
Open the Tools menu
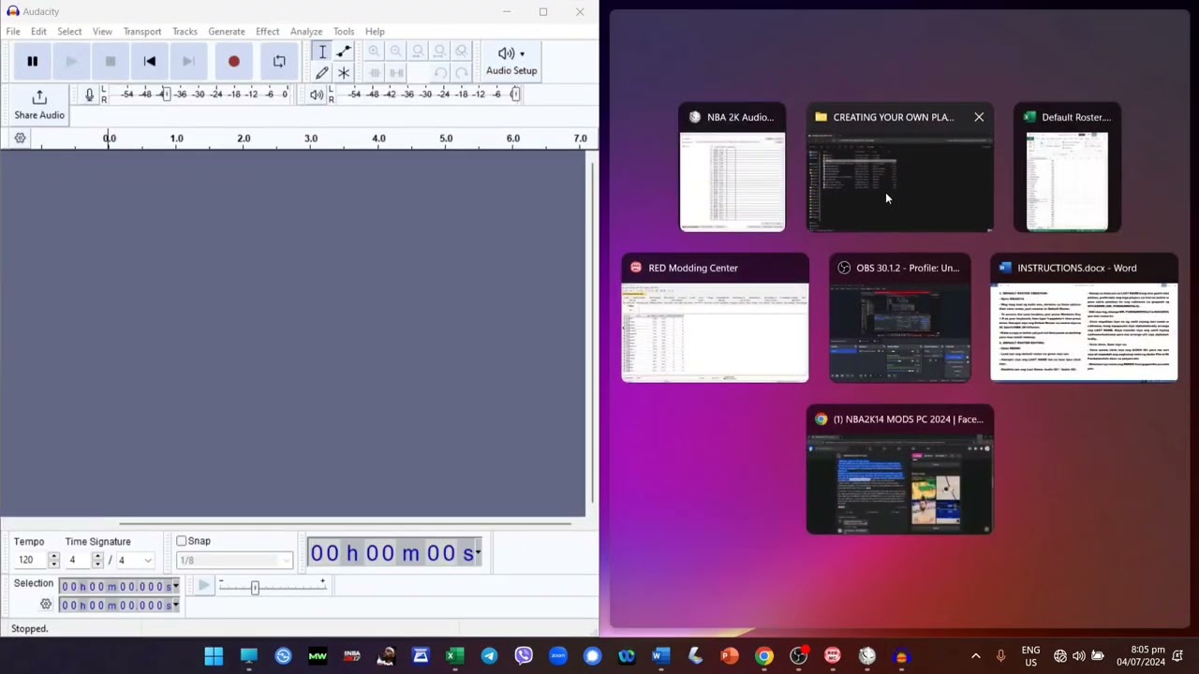(x=344, y=32)
